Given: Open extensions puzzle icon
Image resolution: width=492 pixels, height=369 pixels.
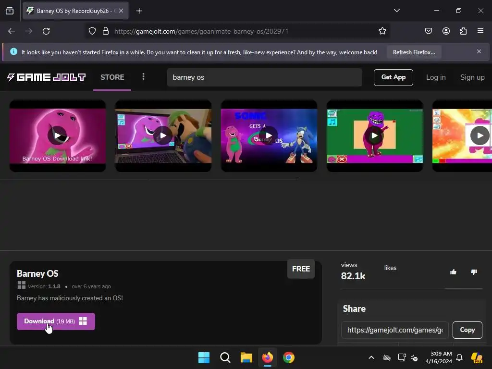Looking at the screenshot, I should [x=463, y=31].
